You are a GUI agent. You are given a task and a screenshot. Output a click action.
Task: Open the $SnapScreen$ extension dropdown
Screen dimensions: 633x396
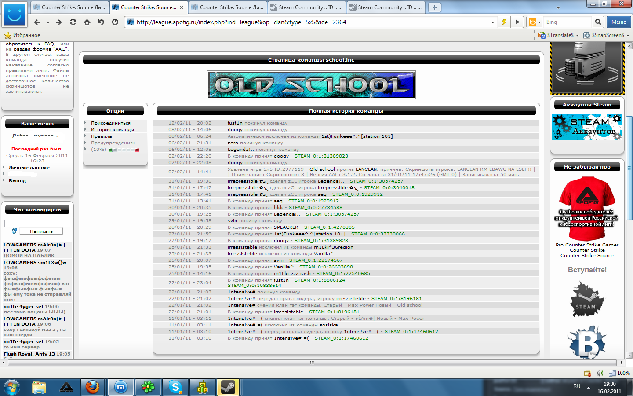(628, 35)
